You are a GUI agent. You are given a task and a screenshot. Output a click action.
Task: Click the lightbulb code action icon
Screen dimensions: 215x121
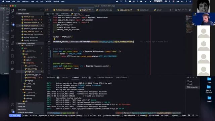(54, 39)
